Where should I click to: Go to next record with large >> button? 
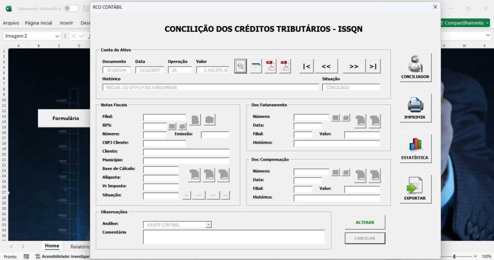pyautogui.click(x=354, y=66)
